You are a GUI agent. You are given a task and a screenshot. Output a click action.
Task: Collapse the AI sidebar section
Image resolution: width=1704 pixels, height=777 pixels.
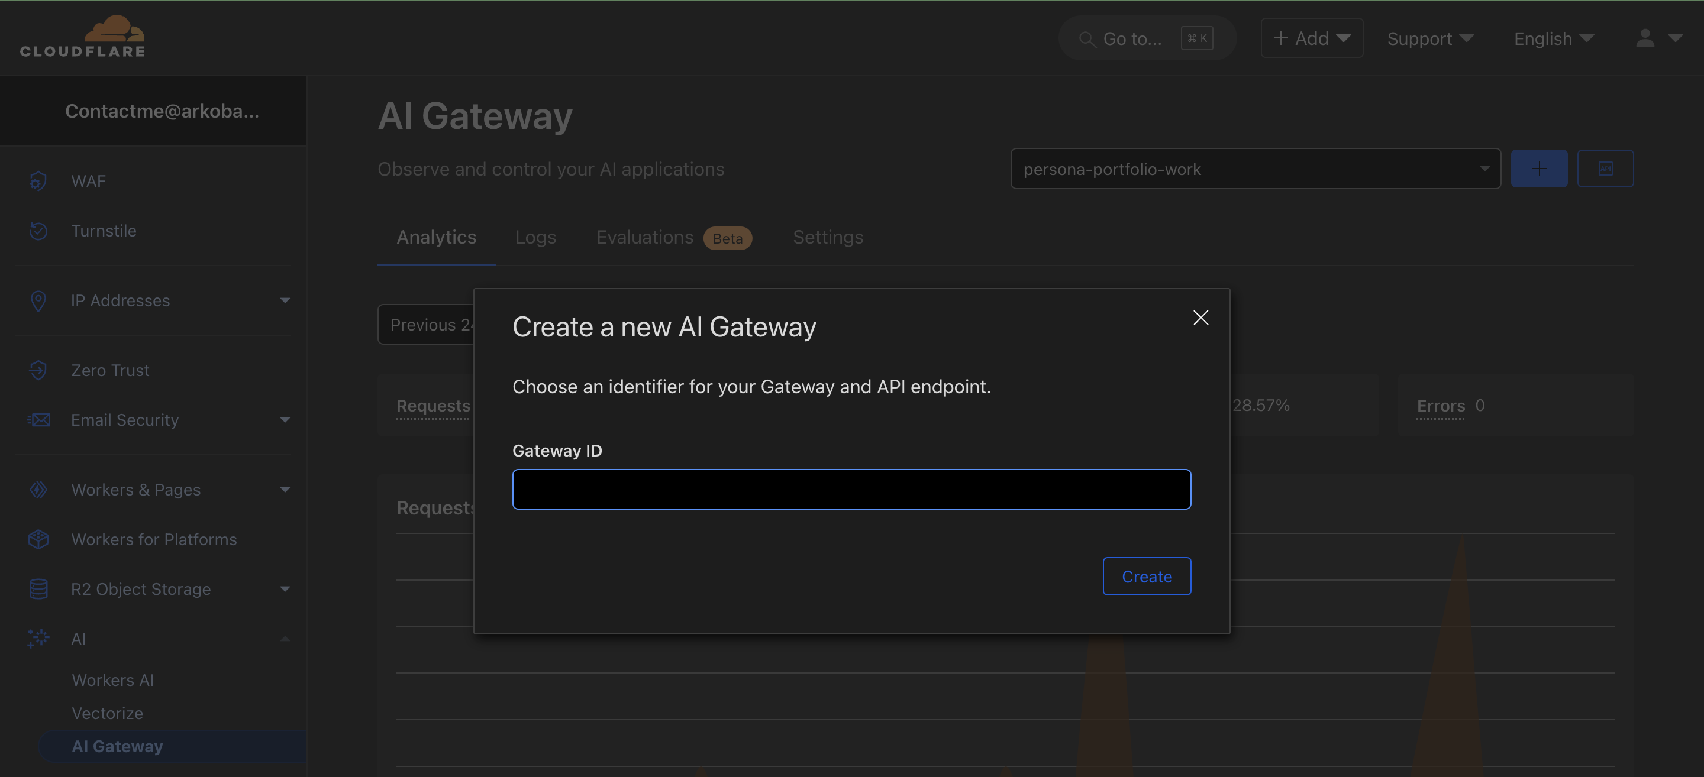285,638
